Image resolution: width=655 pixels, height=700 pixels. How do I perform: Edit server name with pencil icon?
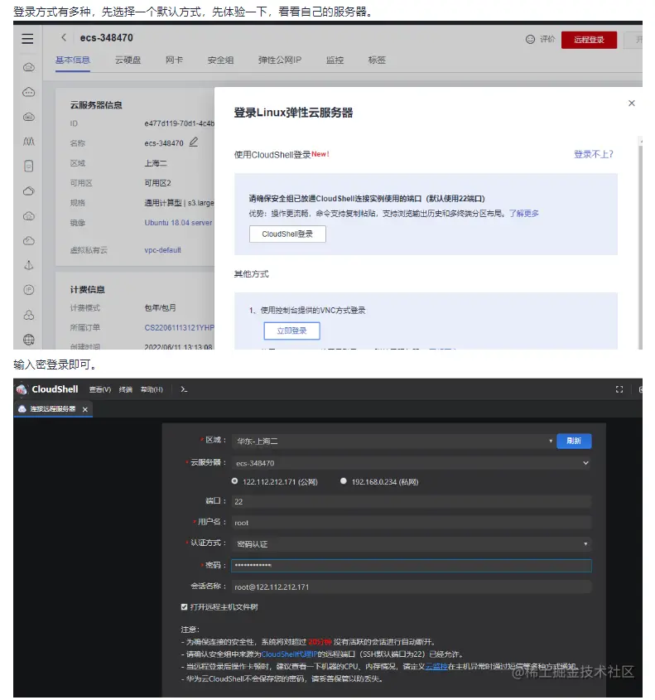pos(193,142)
